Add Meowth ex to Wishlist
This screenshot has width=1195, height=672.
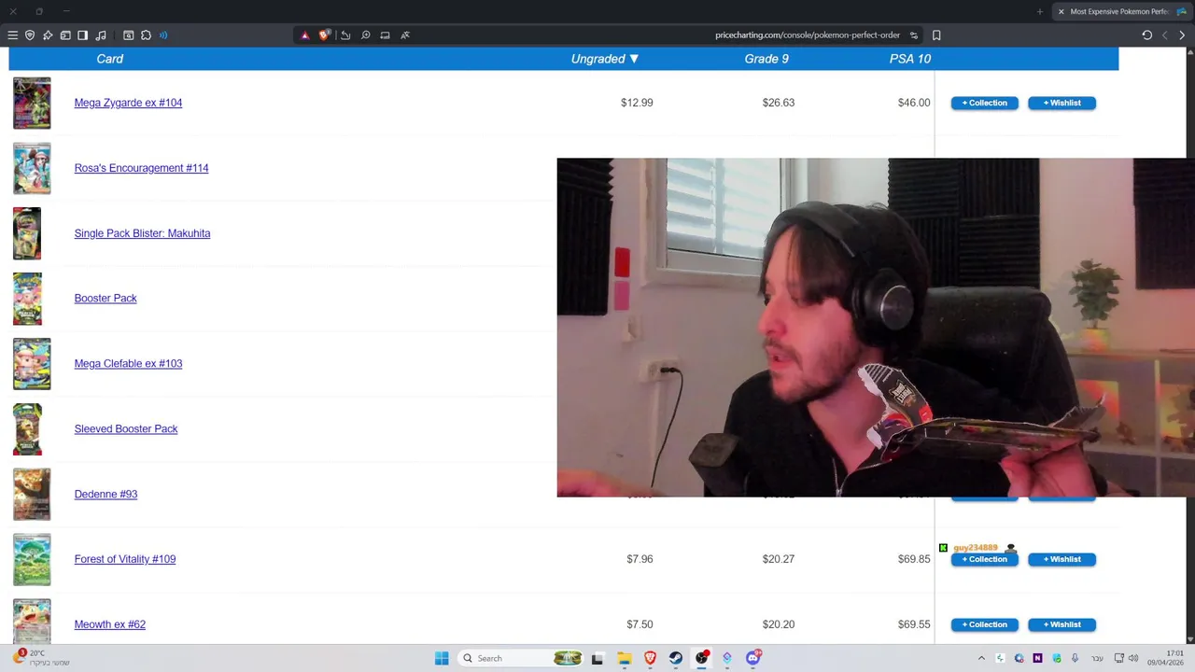coord(1061,624)
